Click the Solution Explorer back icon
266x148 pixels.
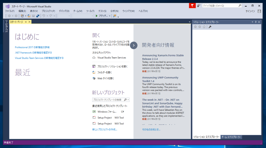tap(195, 27)
